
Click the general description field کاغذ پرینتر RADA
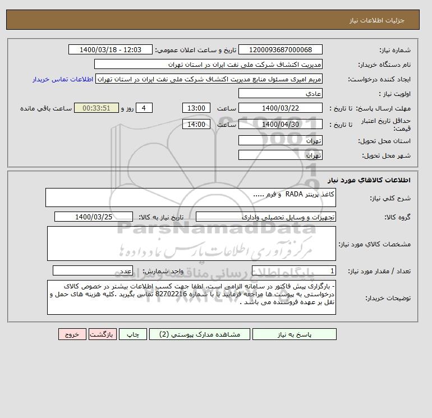point(191,197)
